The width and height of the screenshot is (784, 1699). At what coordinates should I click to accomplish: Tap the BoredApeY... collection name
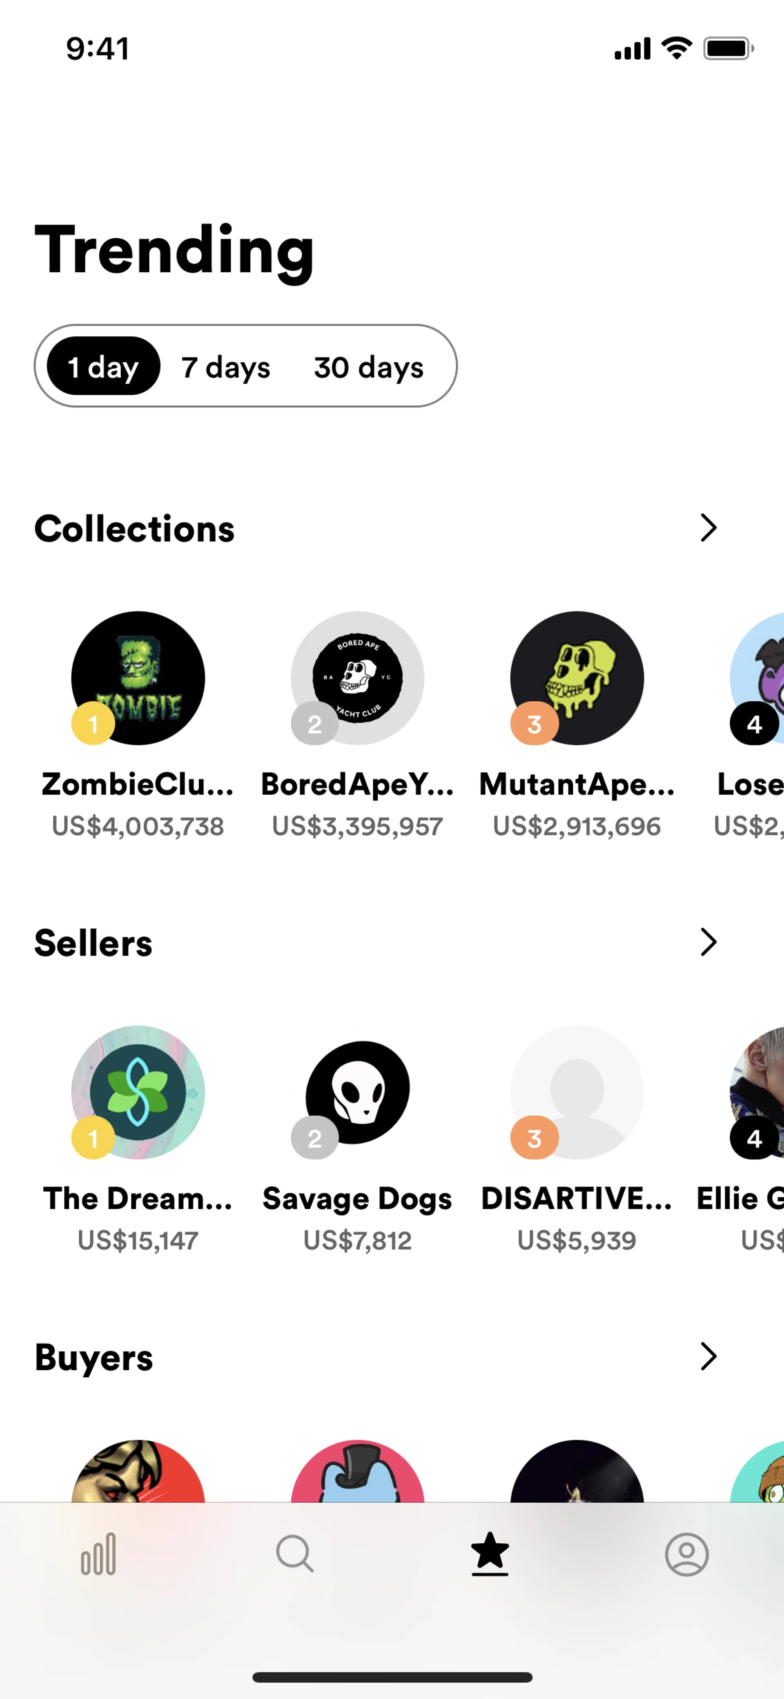coord(358,784)
